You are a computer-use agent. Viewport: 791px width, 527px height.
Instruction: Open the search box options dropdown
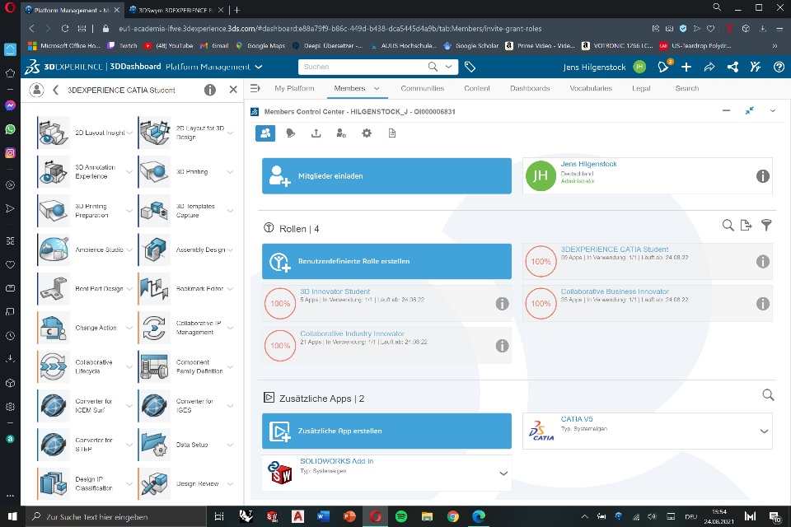448,67
